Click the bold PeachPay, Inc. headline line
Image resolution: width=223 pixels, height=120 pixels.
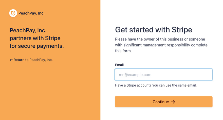[x=28, y=30]
